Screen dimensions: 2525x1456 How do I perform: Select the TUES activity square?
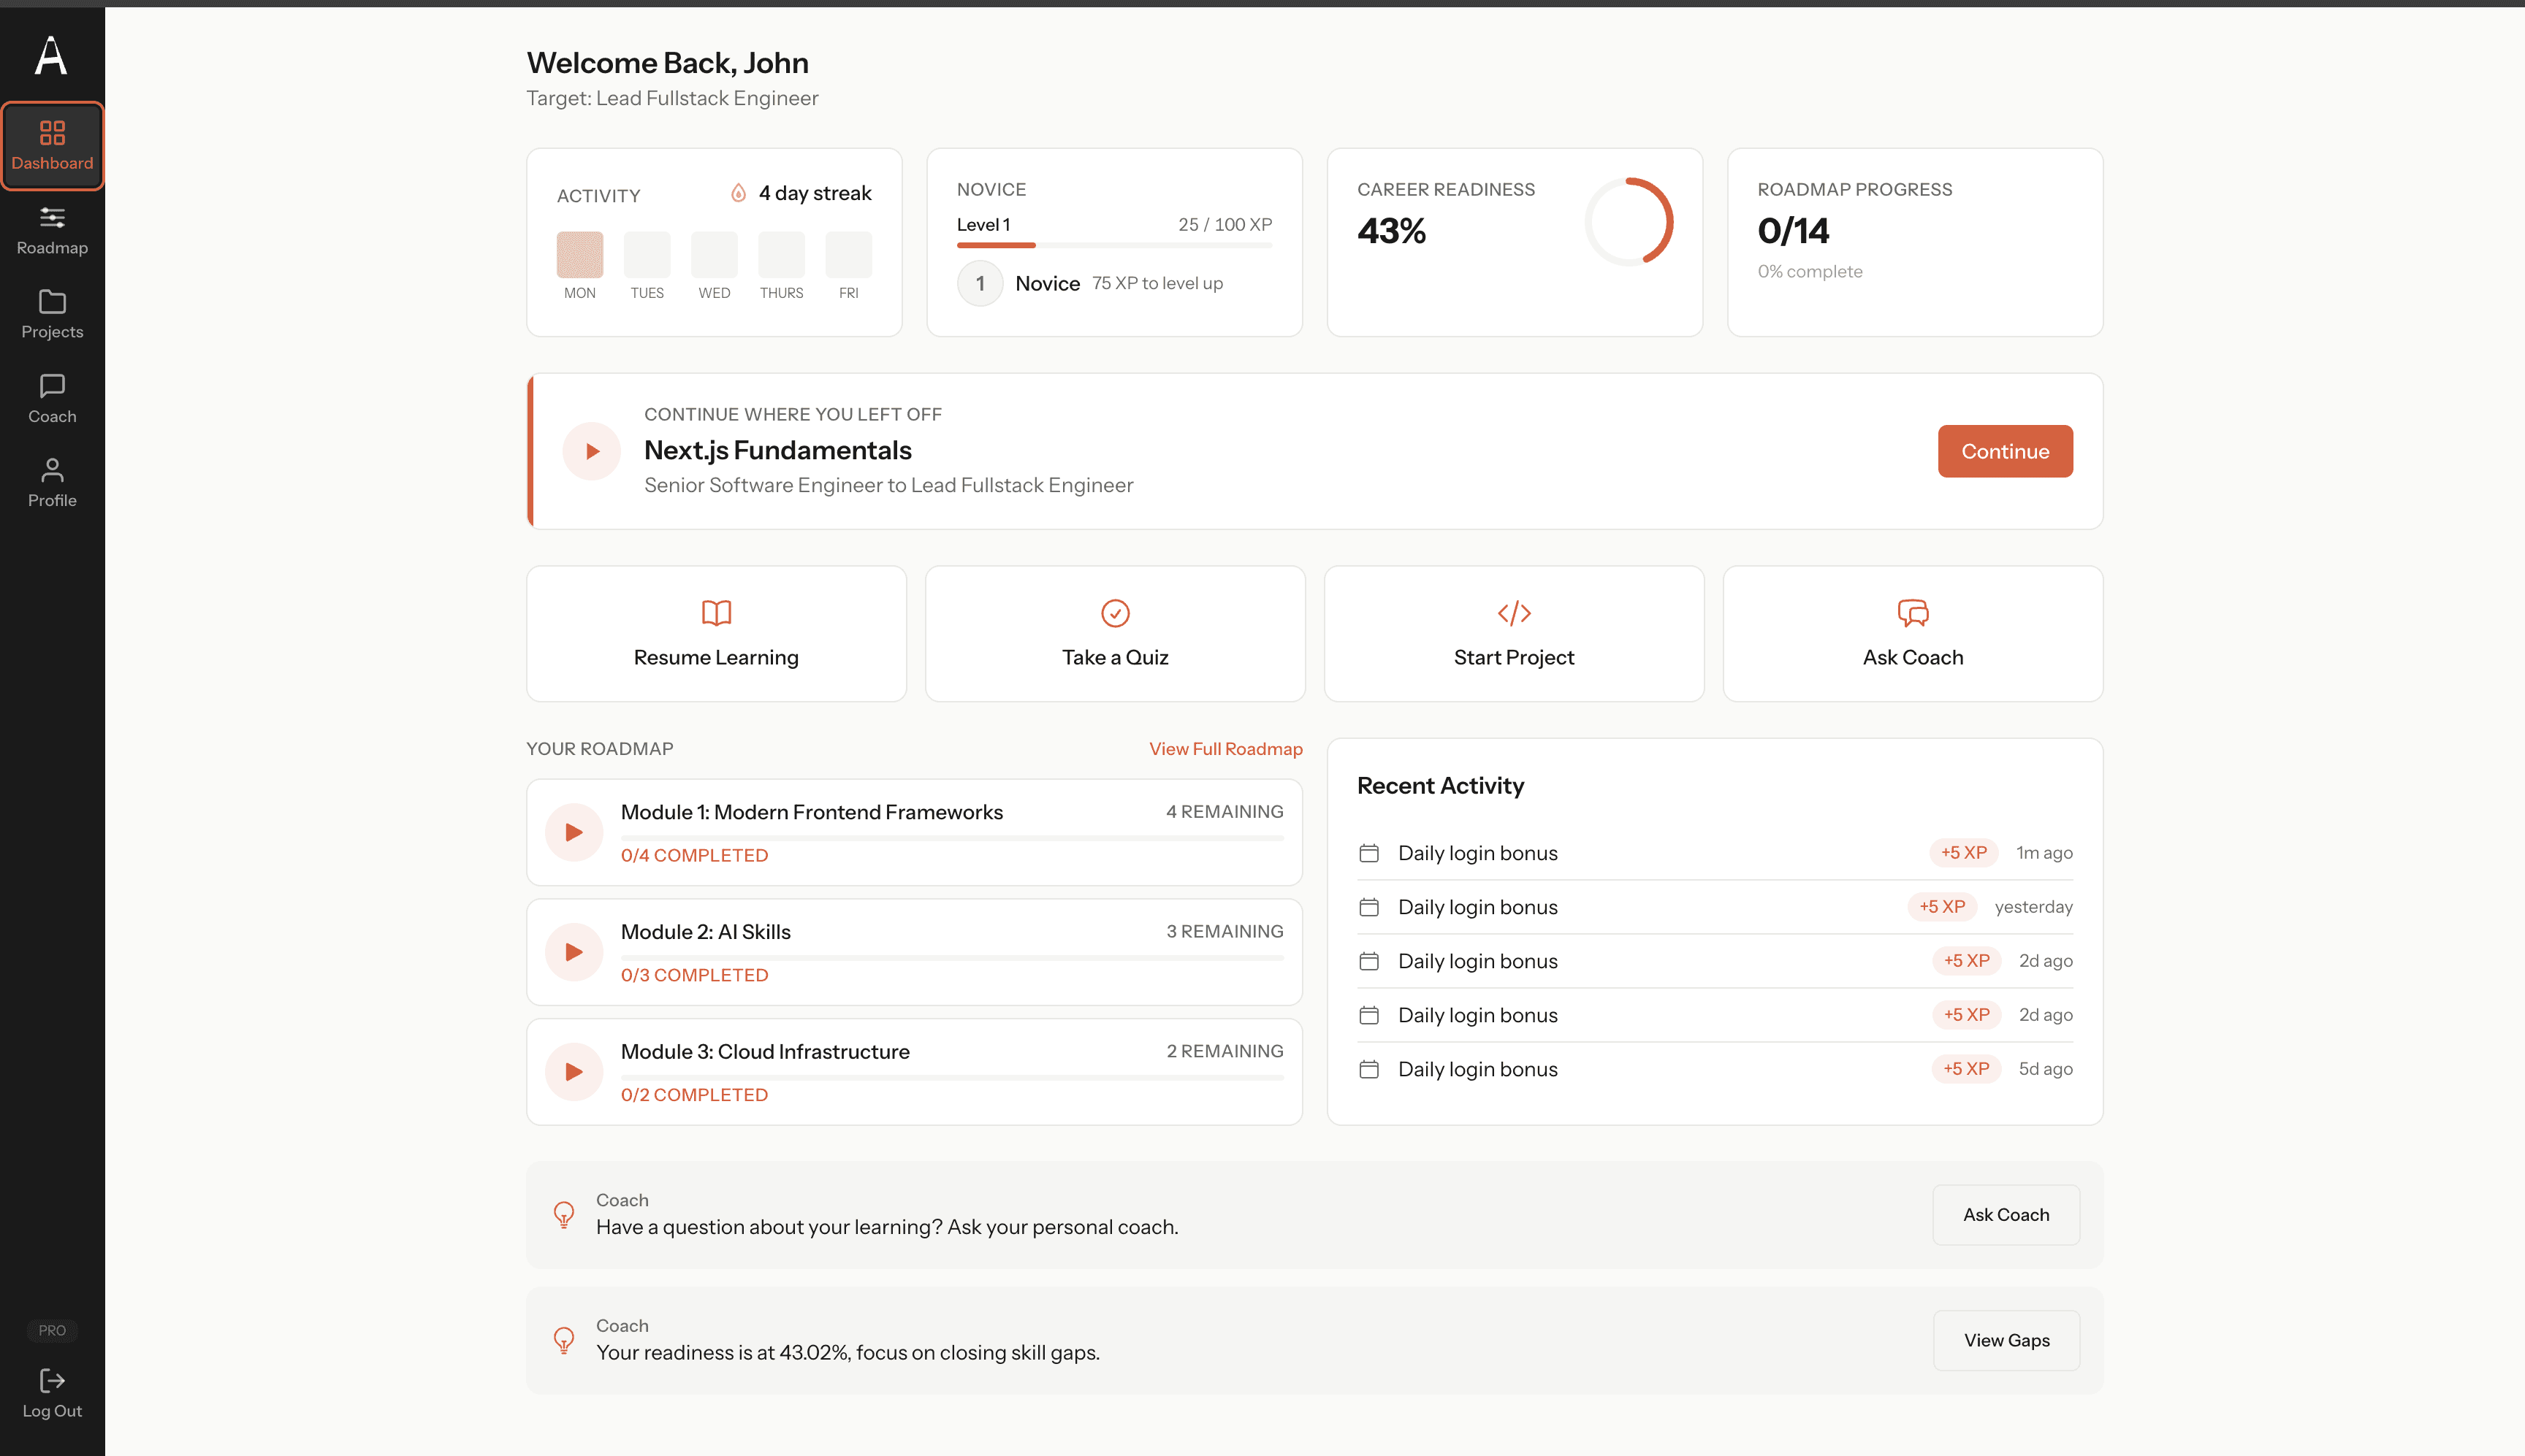coord(647,255)
